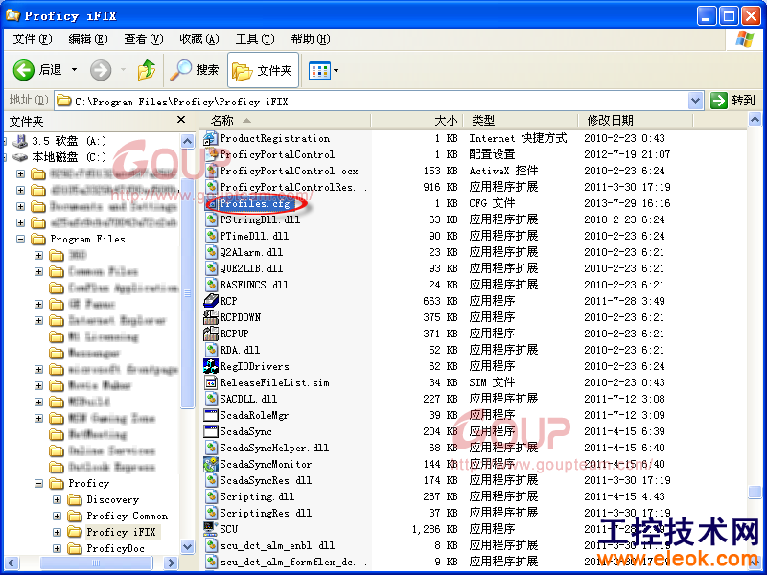Expand the ProficyDoc folder node
Image resolution: width=767 pixels, height=575 pixels.
point(58,548)
